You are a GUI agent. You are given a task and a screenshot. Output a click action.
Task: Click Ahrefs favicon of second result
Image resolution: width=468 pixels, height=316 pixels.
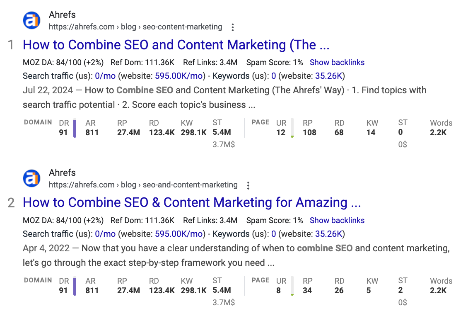point(31,178)
